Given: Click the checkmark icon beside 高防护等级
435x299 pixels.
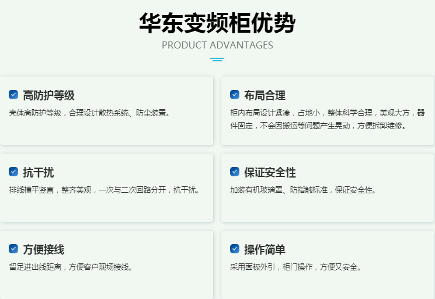Looking at the screenshot, I should point(13,95).
